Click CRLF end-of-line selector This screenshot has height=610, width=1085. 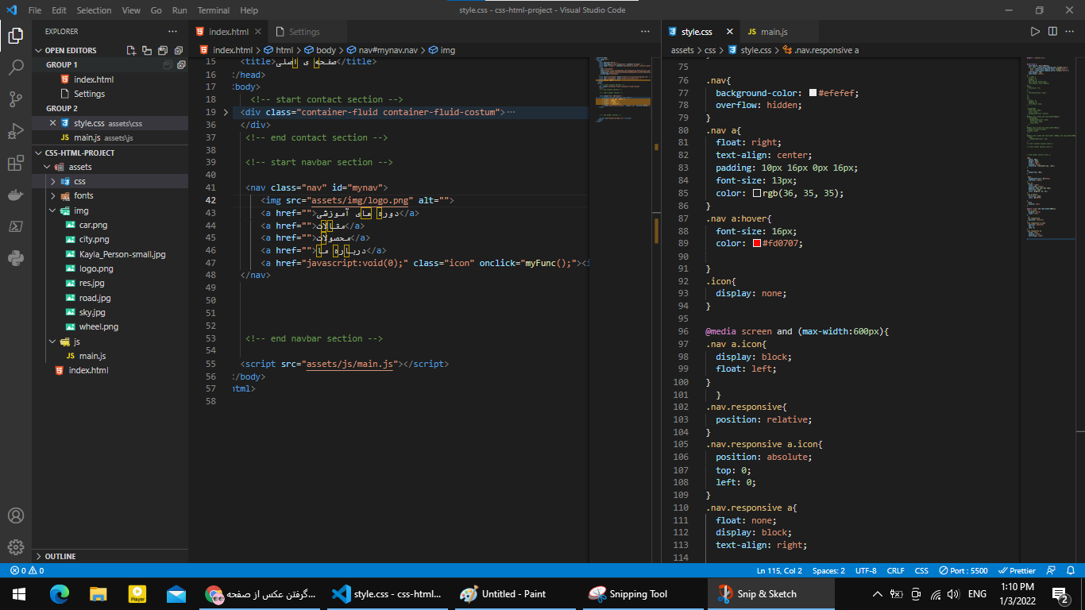tap(895, 570)
